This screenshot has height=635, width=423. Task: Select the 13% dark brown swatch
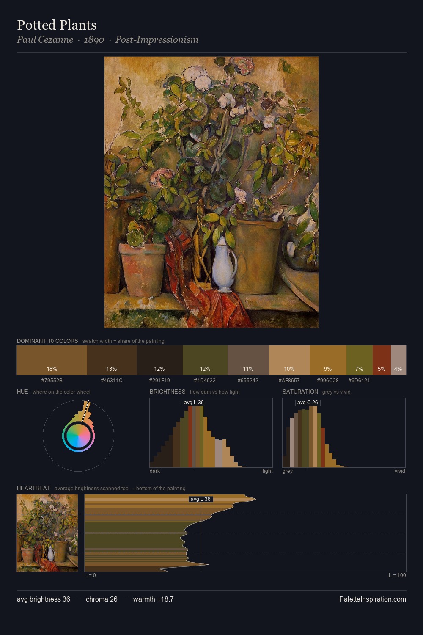point(112,360)
